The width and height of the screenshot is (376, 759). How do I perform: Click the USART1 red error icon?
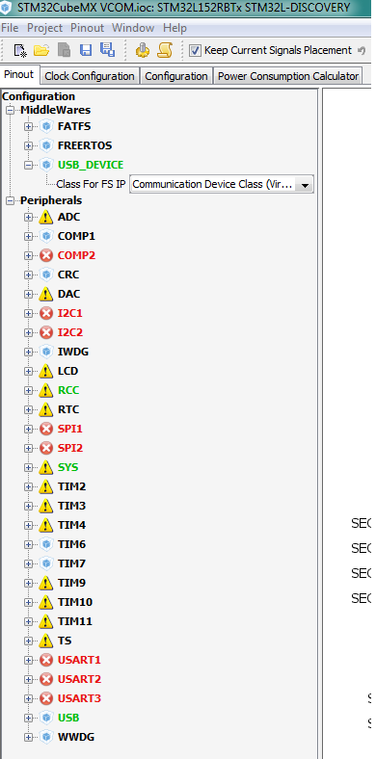click(x=46, y=660)
